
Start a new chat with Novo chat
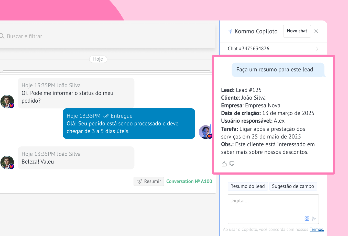297,31
